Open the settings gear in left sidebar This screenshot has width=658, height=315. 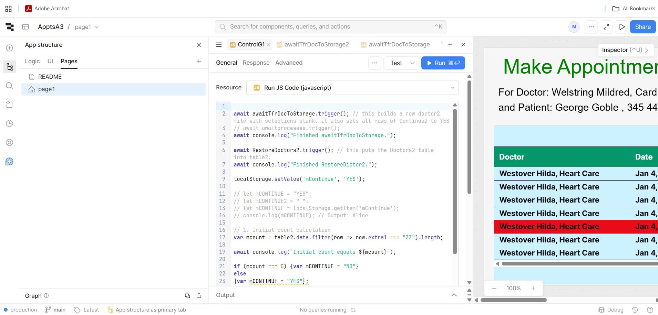coord(10,142)
